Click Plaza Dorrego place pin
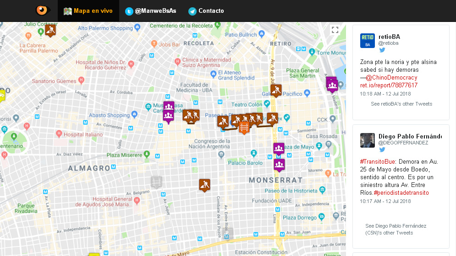 click(x=321, y=217)
